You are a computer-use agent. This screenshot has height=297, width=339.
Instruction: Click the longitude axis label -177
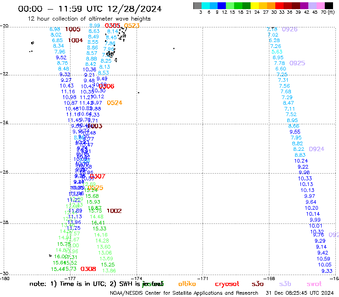point(70,278)
